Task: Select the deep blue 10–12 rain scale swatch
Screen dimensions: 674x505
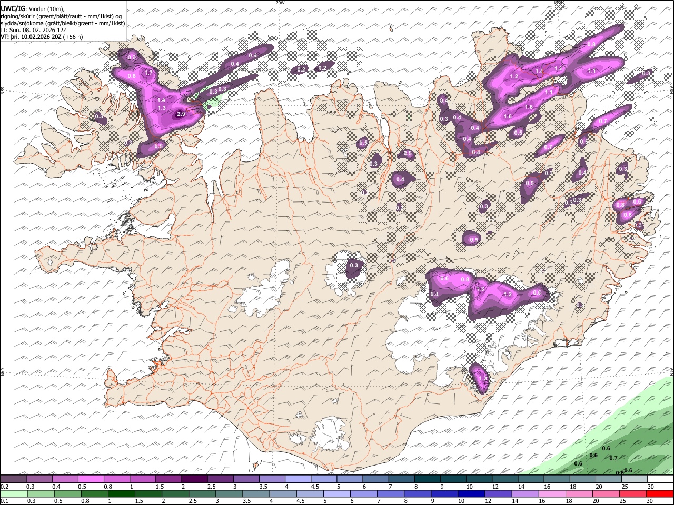Action: [x=471, y=494]
